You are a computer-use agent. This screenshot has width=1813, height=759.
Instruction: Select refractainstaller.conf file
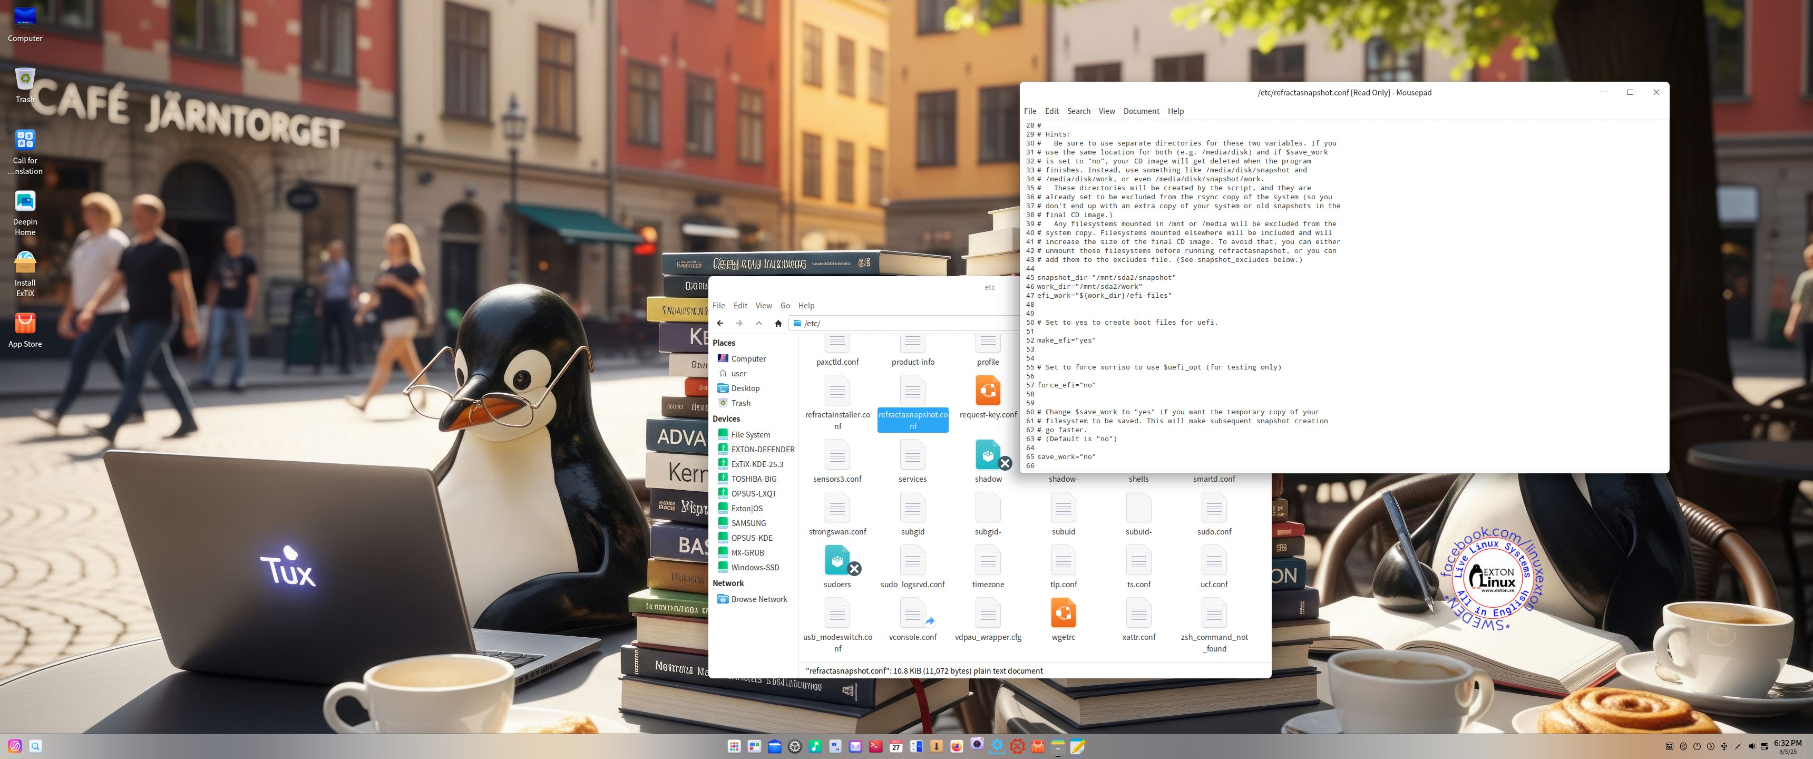[x=837, y=403]
